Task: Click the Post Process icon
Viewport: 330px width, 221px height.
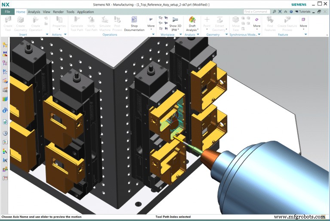Action: pyautogui.click(x=117, y=20)
